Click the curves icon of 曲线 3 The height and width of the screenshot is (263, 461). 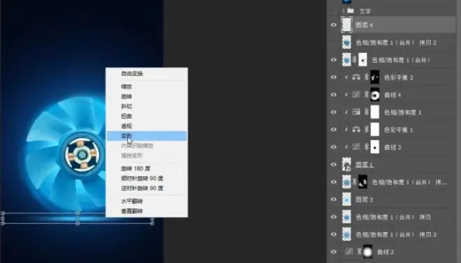click(x=356, y=146)
